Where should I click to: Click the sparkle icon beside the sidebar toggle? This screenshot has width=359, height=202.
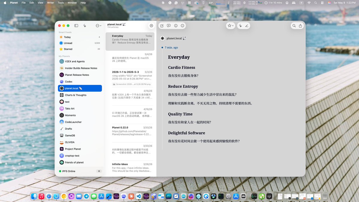tap(85, 26)
